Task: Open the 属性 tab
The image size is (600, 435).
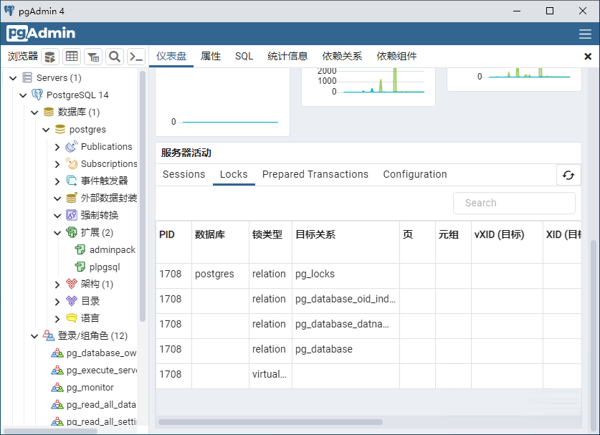Action: click(211, 56)
